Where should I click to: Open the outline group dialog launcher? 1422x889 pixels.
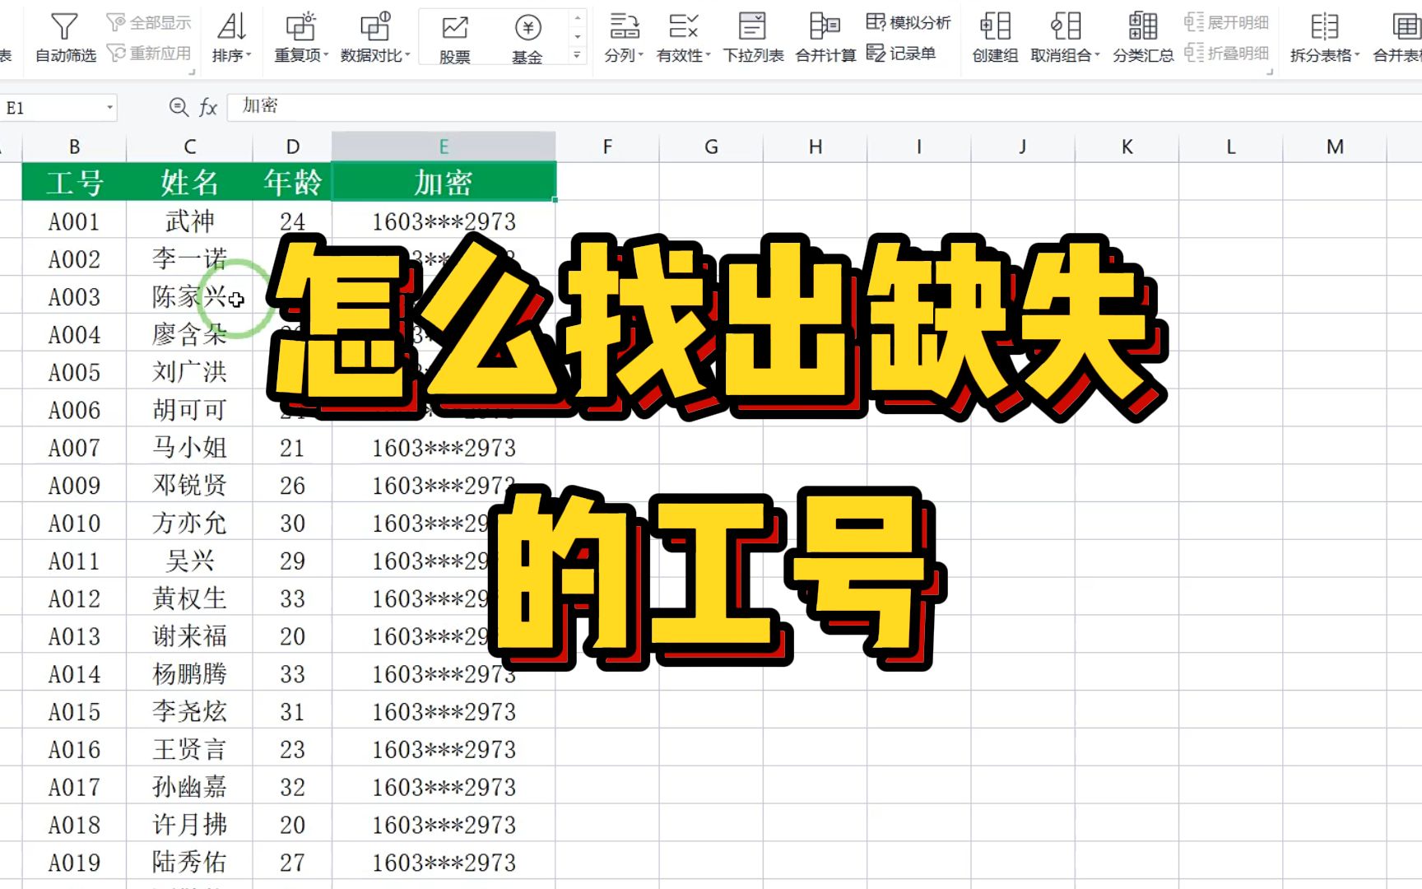pyautogui.click(x=1270, y=72)
